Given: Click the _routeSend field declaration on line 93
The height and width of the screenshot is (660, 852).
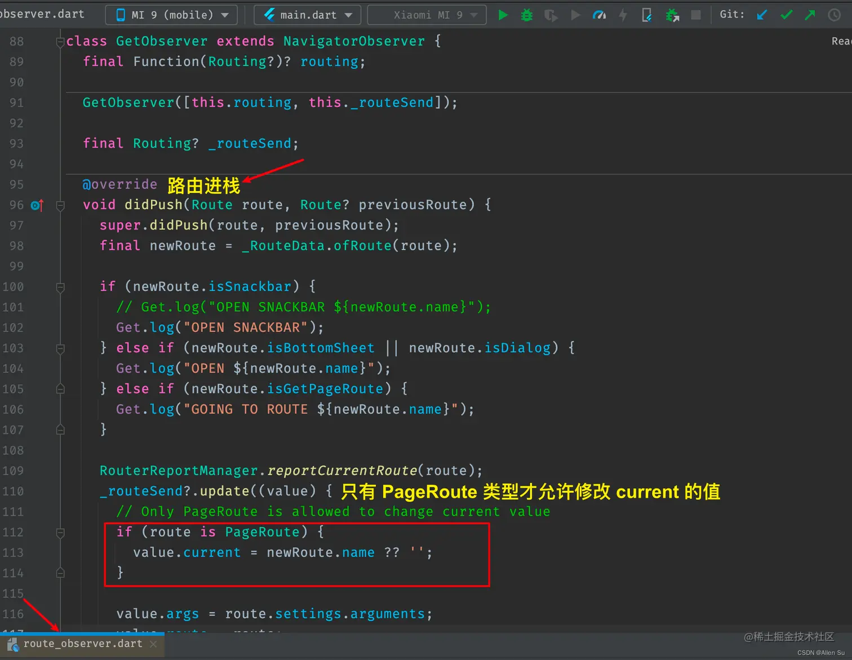Looking at the screenshot, I should tap(250, 143).
